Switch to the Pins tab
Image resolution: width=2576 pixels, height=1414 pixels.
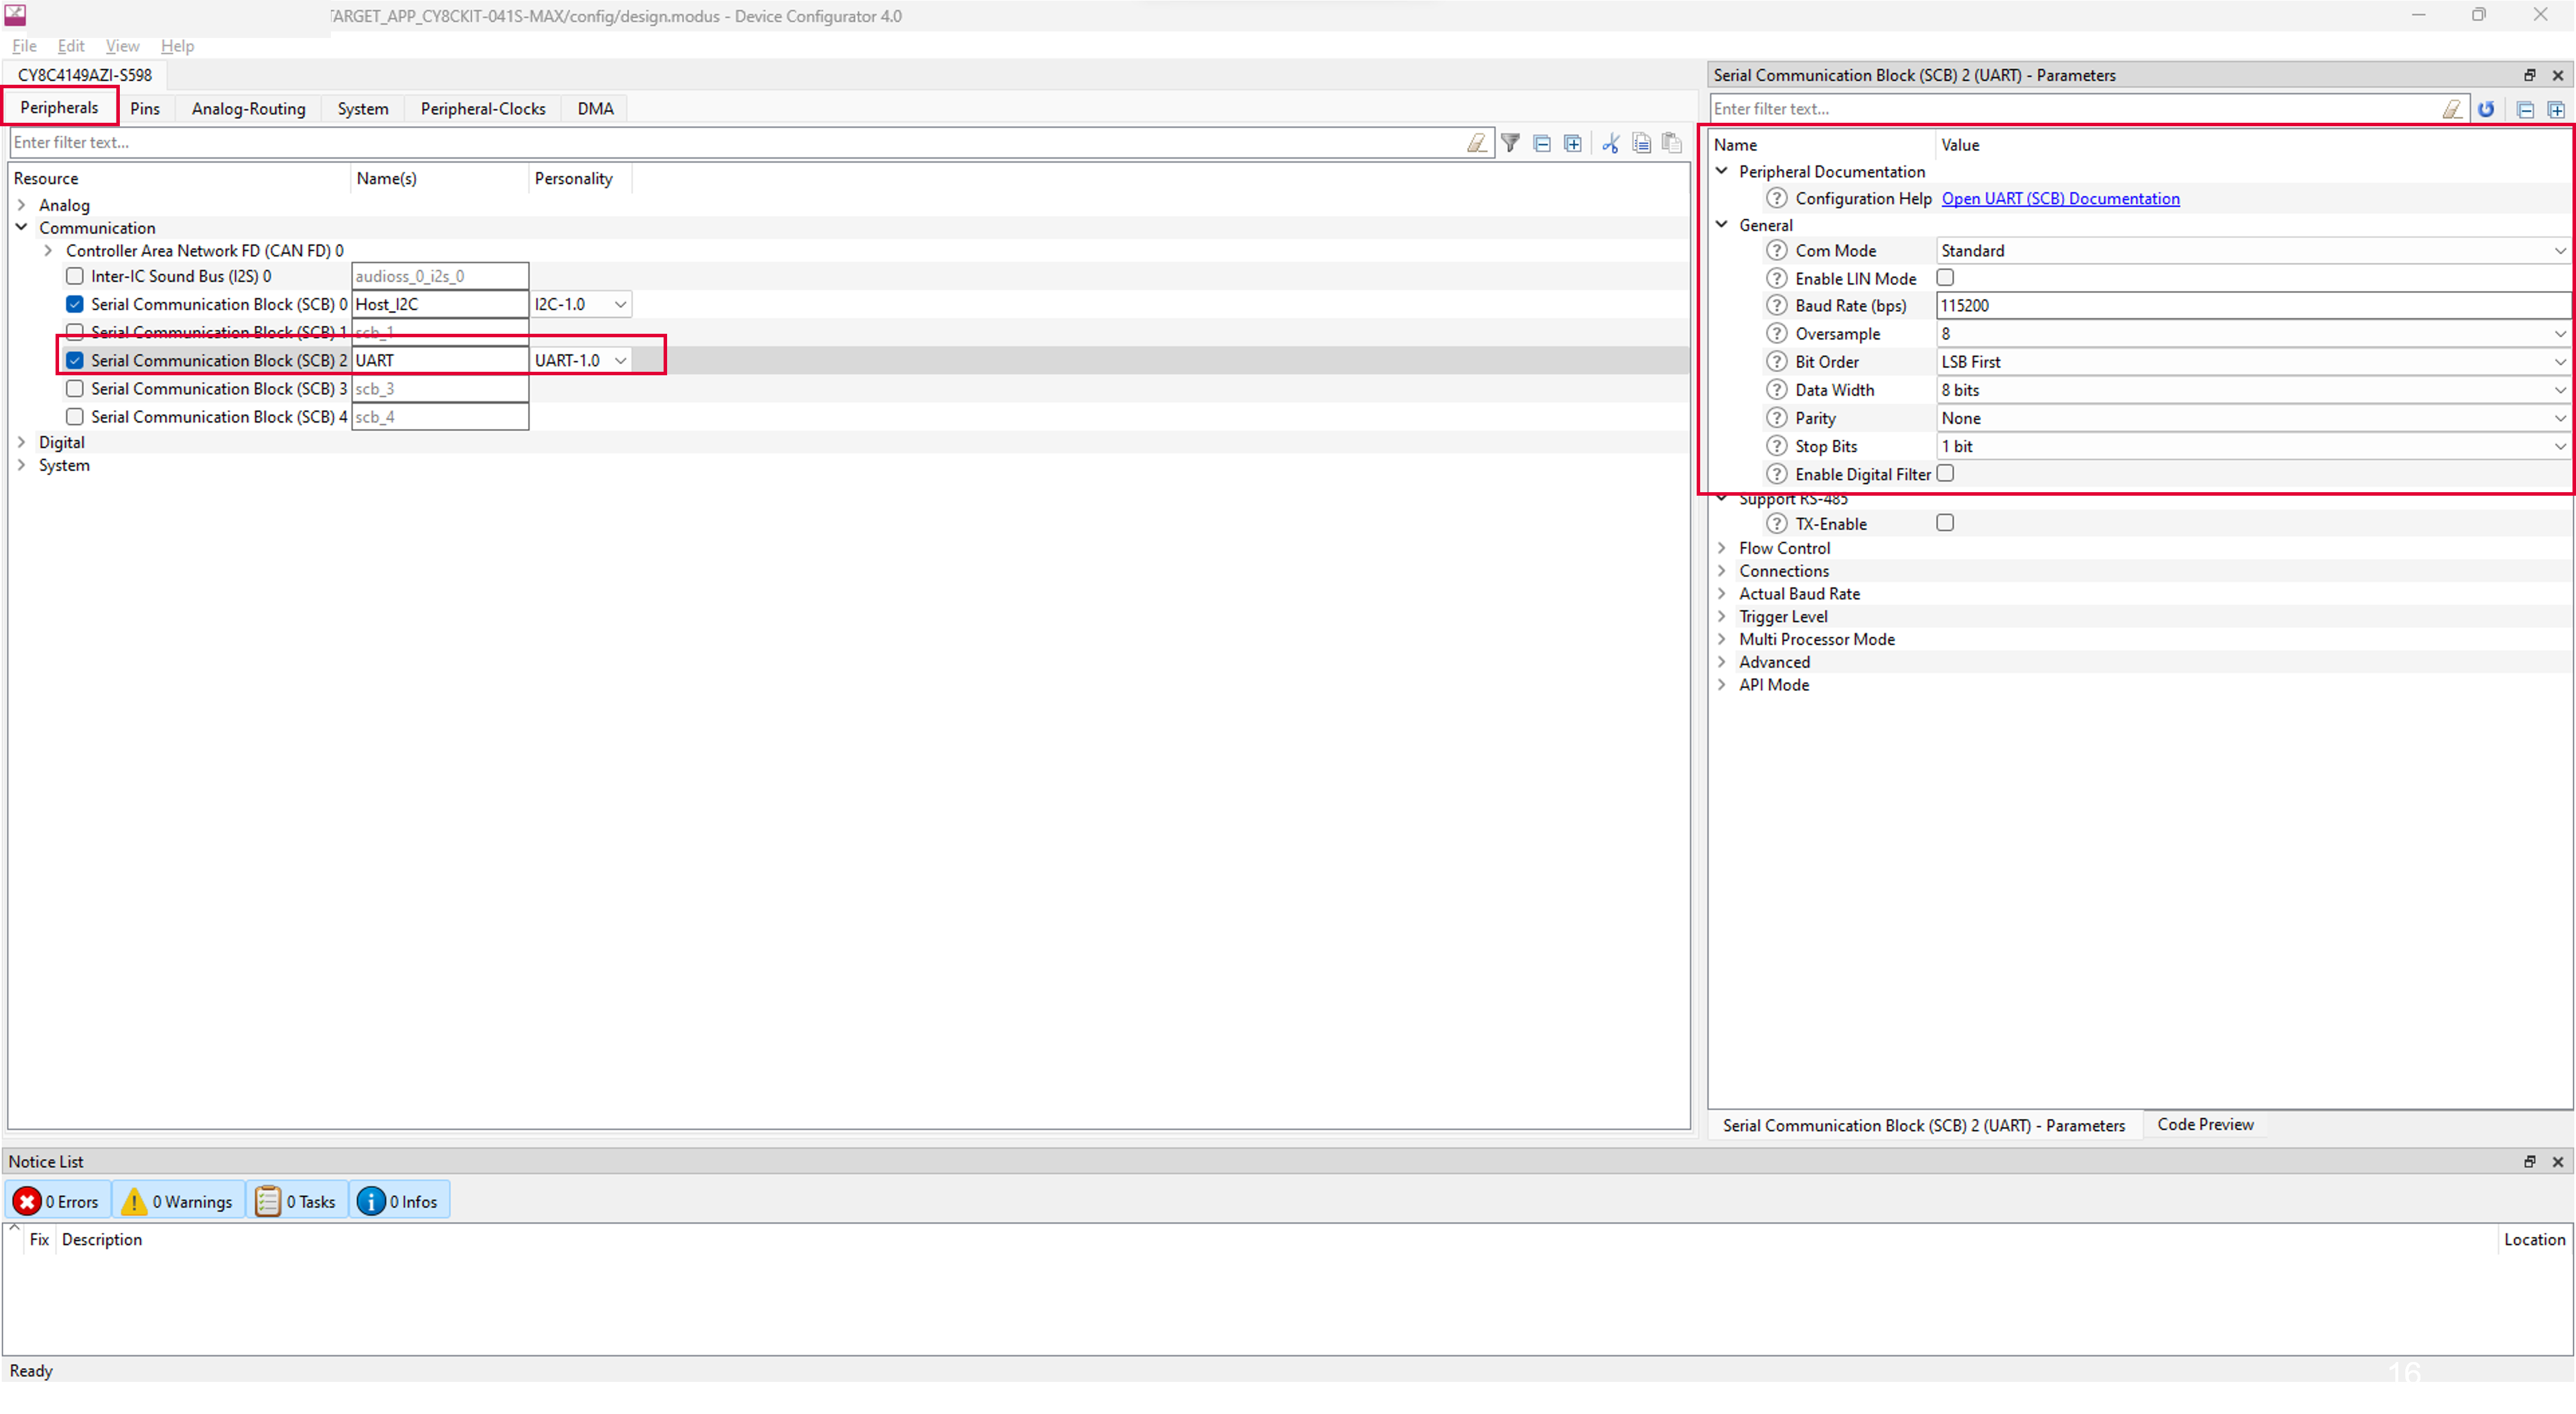(145, 108)
